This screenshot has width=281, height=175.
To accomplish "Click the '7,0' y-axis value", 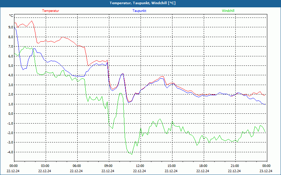I will [x=11, y=47].
